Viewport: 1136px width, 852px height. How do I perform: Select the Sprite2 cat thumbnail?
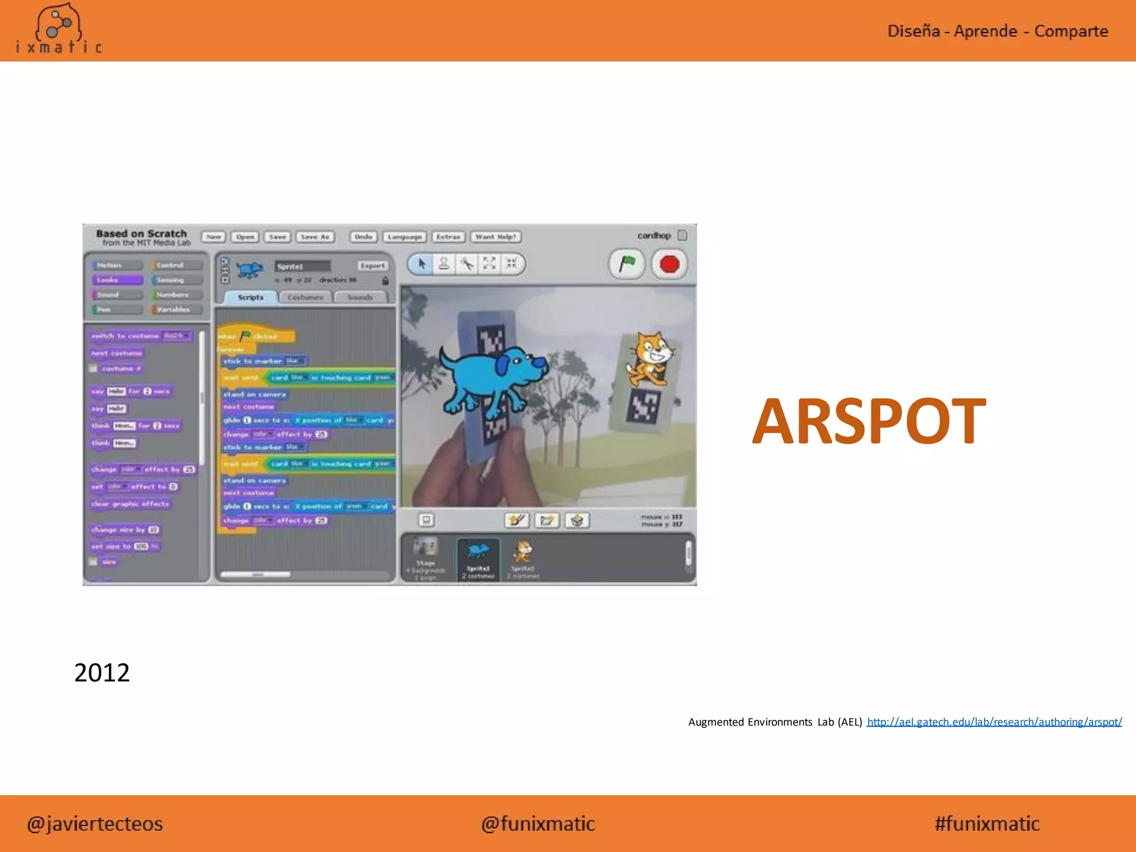coord(523,559)
